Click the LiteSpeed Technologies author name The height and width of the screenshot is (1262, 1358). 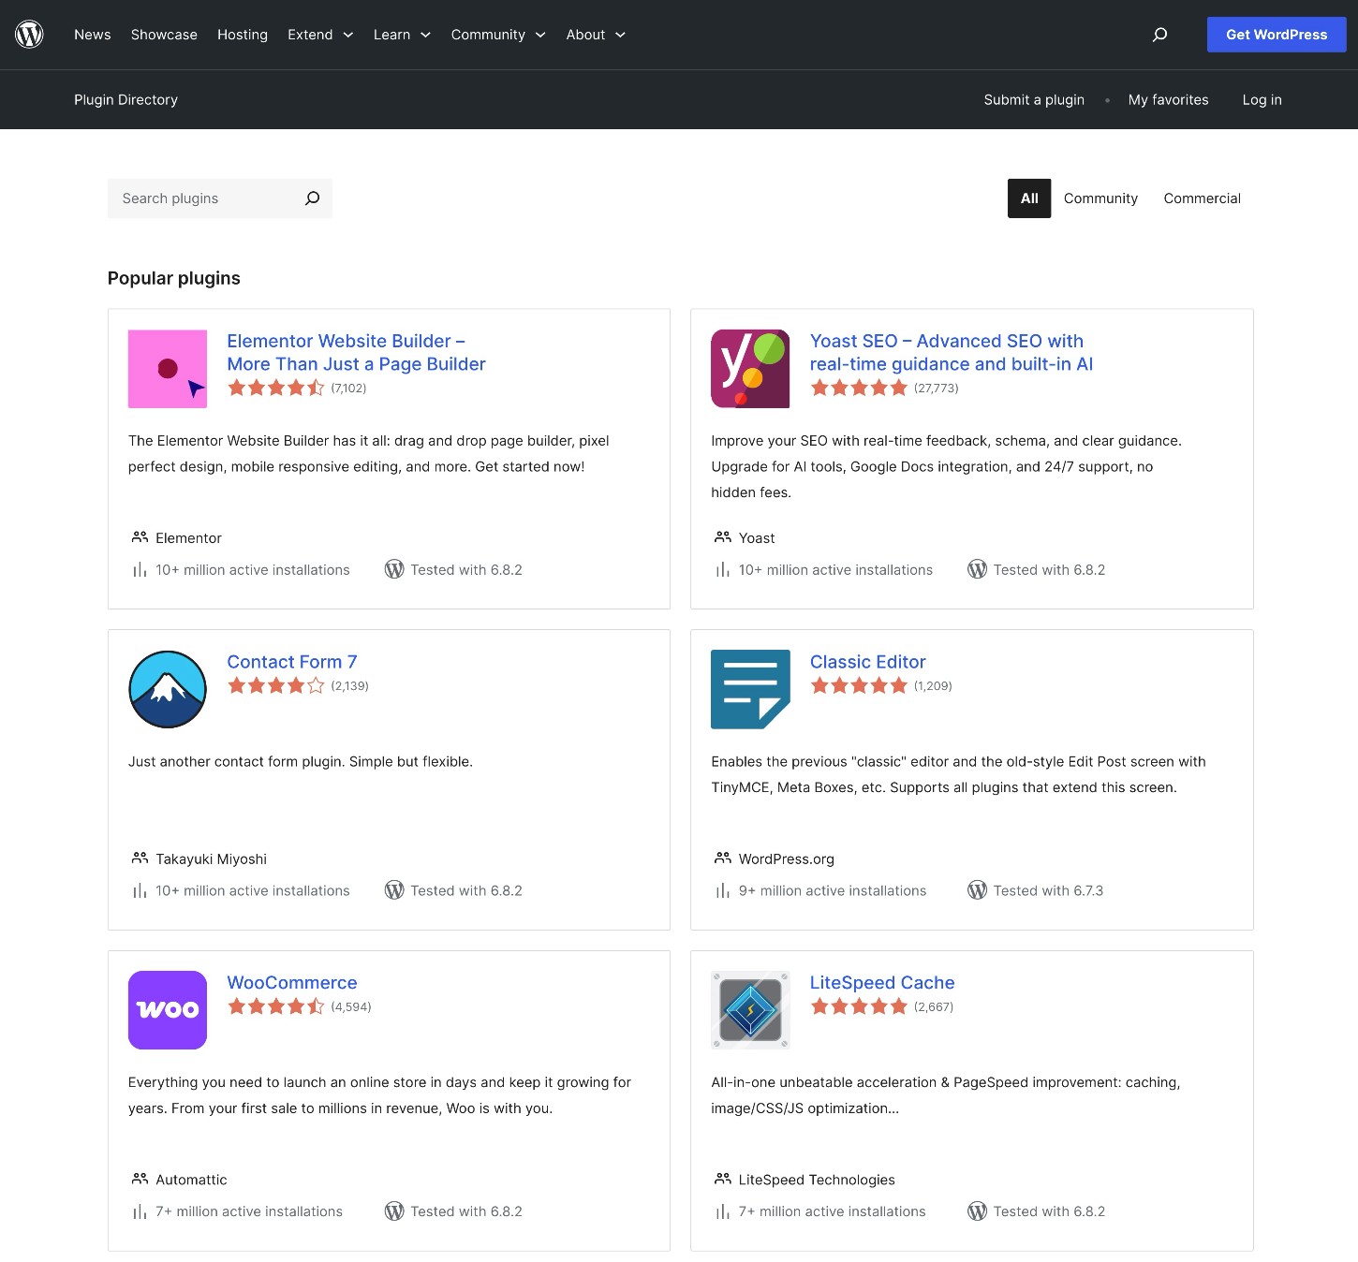(817, 1180)
